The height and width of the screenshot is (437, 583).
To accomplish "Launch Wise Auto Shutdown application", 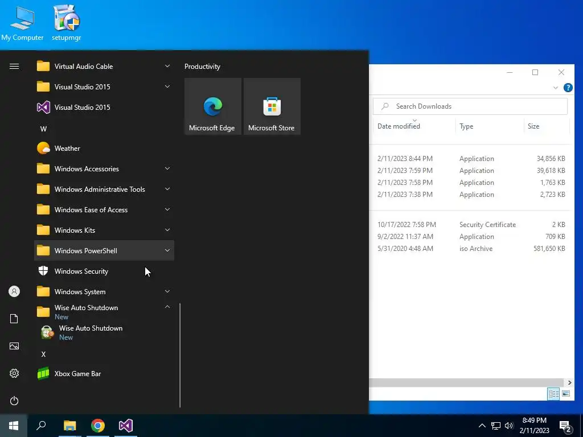I will 104,332.
